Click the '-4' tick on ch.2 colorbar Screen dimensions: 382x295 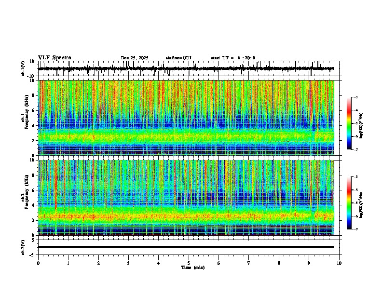355,190
